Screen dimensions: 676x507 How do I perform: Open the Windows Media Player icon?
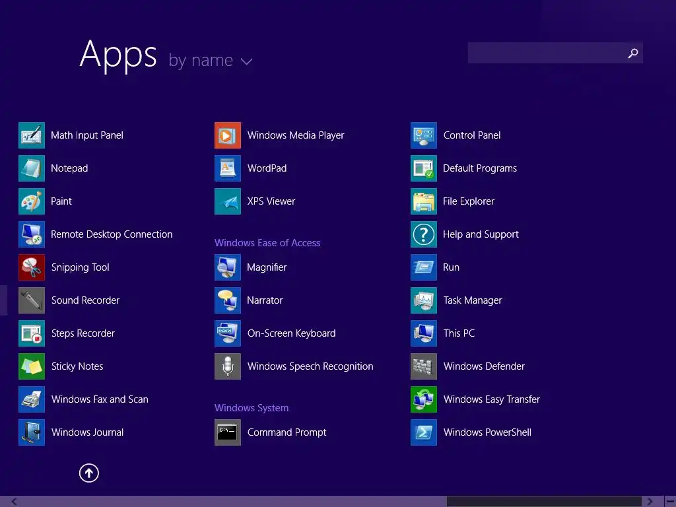click(228, 135)
